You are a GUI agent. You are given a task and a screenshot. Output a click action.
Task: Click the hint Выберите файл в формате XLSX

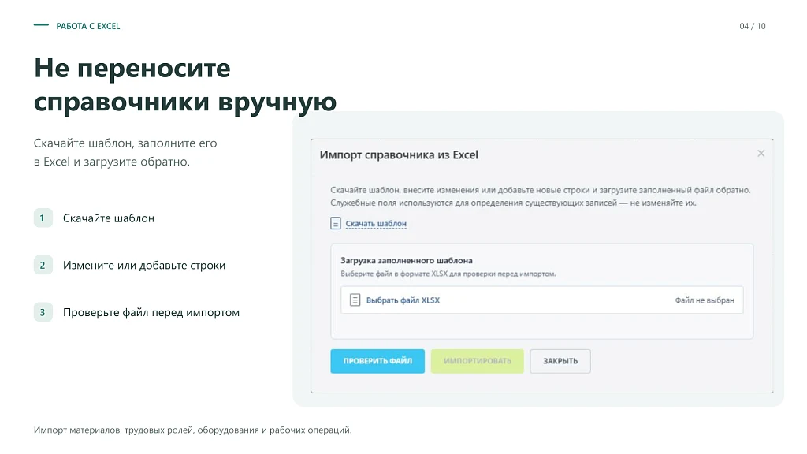448,274
